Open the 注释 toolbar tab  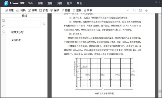coord(77,10)
